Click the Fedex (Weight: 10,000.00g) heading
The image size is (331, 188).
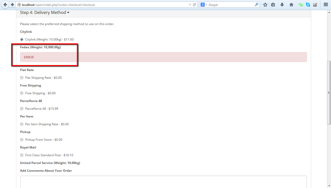click(40, 47)
